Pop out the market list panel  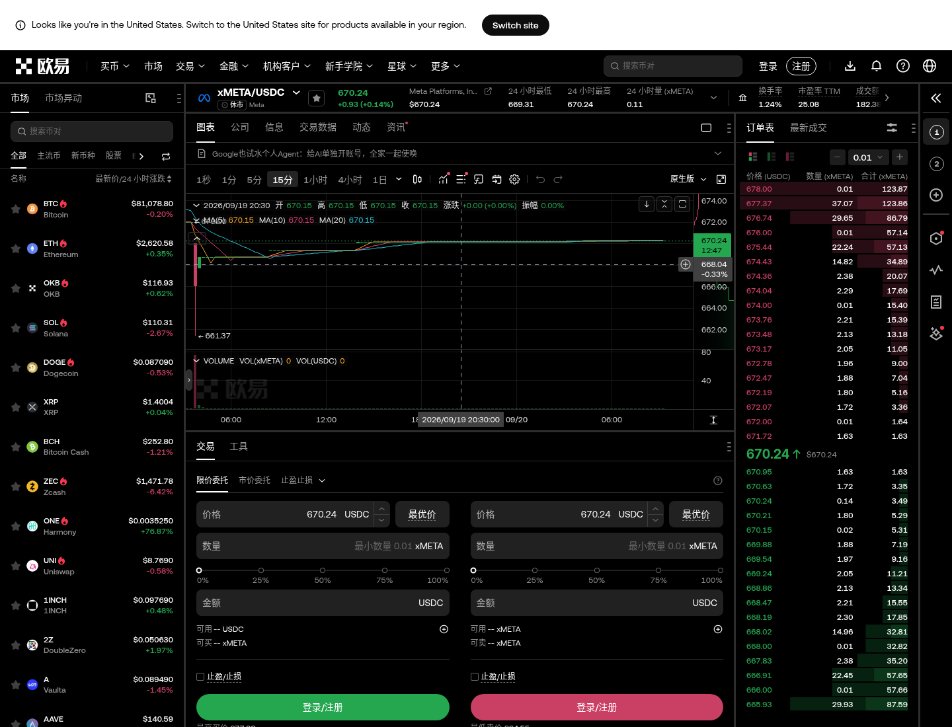click(151, 98)
